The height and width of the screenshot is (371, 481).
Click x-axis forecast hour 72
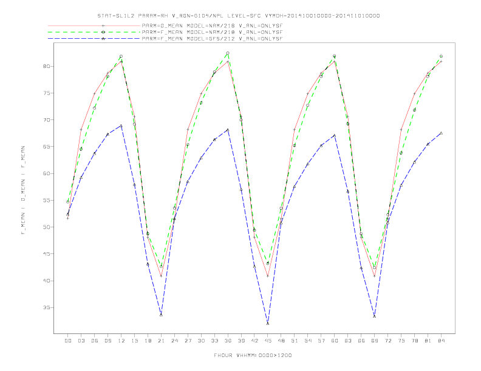pos(387,341)
